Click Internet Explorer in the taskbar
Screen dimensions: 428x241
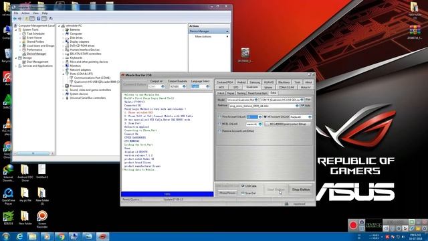19,236
